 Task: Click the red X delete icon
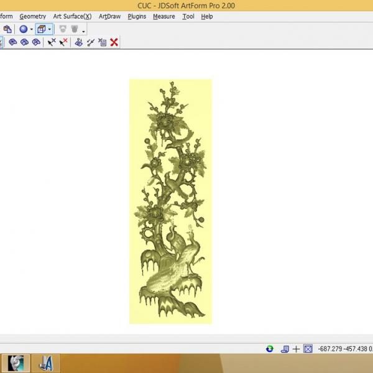[x=114, y=42]
